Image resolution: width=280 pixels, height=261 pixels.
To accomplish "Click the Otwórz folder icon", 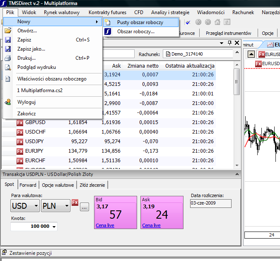I will pyautogui.click(x=8, y=31).
